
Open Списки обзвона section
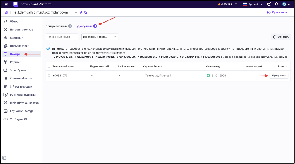tap(21, 78)
